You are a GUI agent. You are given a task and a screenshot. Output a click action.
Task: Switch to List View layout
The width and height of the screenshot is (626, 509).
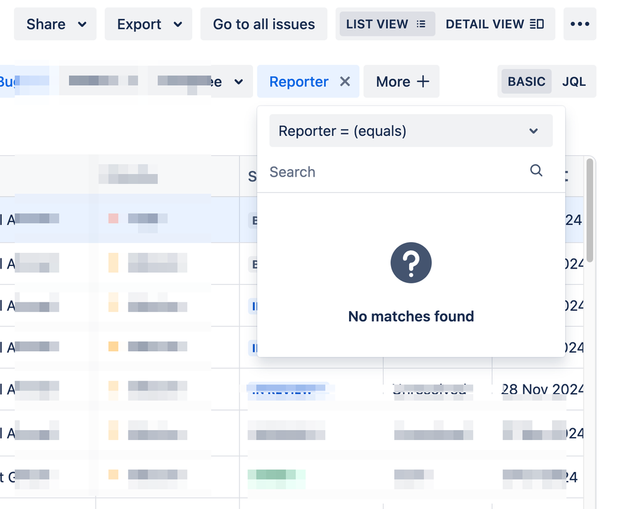point(385,24)
